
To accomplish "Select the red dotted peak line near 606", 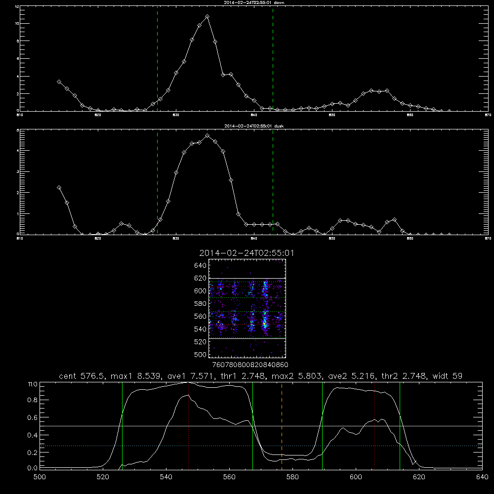I will click(374, 425).
